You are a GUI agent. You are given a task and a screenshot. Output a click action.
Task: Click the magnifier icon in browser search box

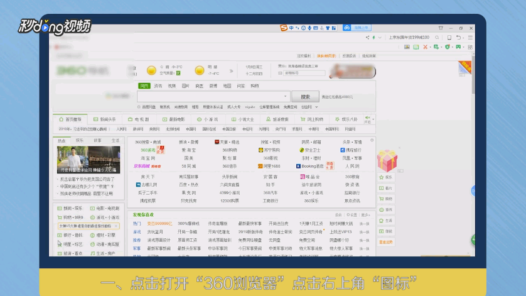[437, 38]
